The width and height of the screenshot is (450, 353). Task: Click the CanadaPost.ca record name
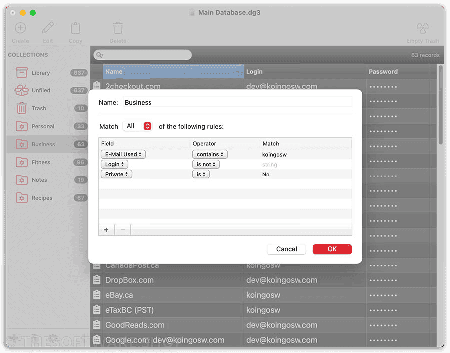pos(132,265)
